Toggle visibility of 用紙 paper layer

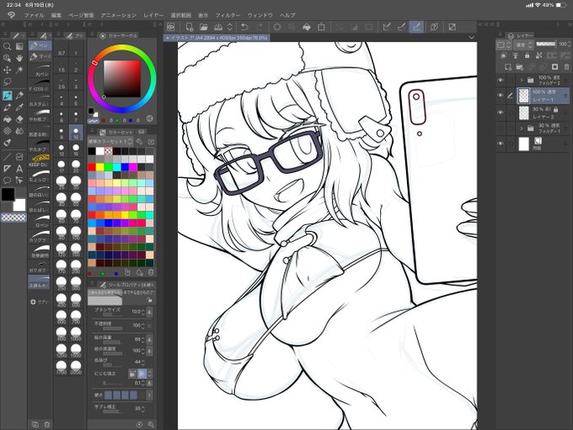click(x=501, y=143)
